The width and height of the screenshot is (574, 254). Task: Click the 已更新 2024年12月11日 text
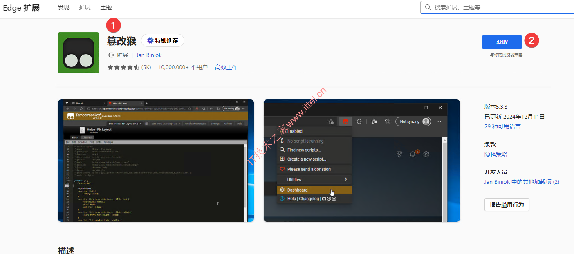[x=515, y=117]
